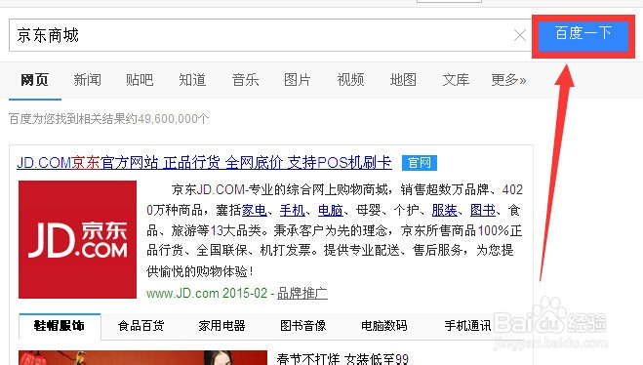This screenshot has height=365, width=643.
Task: Open the JD.COM京东官方网站 result title link
Action: coord(204,163)
